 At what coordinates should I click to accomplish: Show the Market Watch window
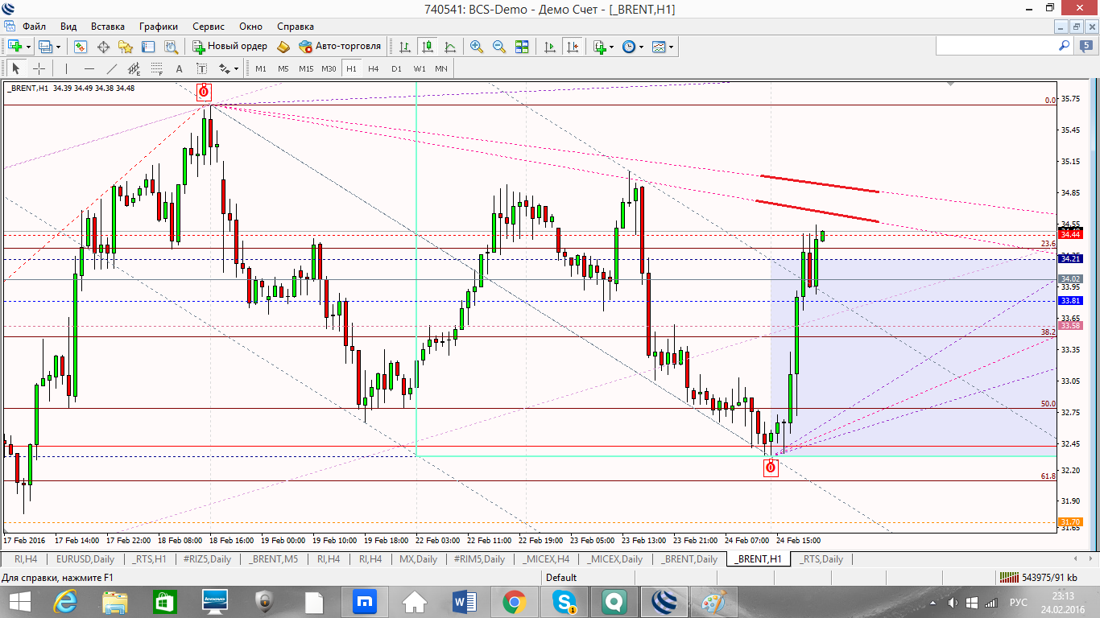[x=81, y=47]
